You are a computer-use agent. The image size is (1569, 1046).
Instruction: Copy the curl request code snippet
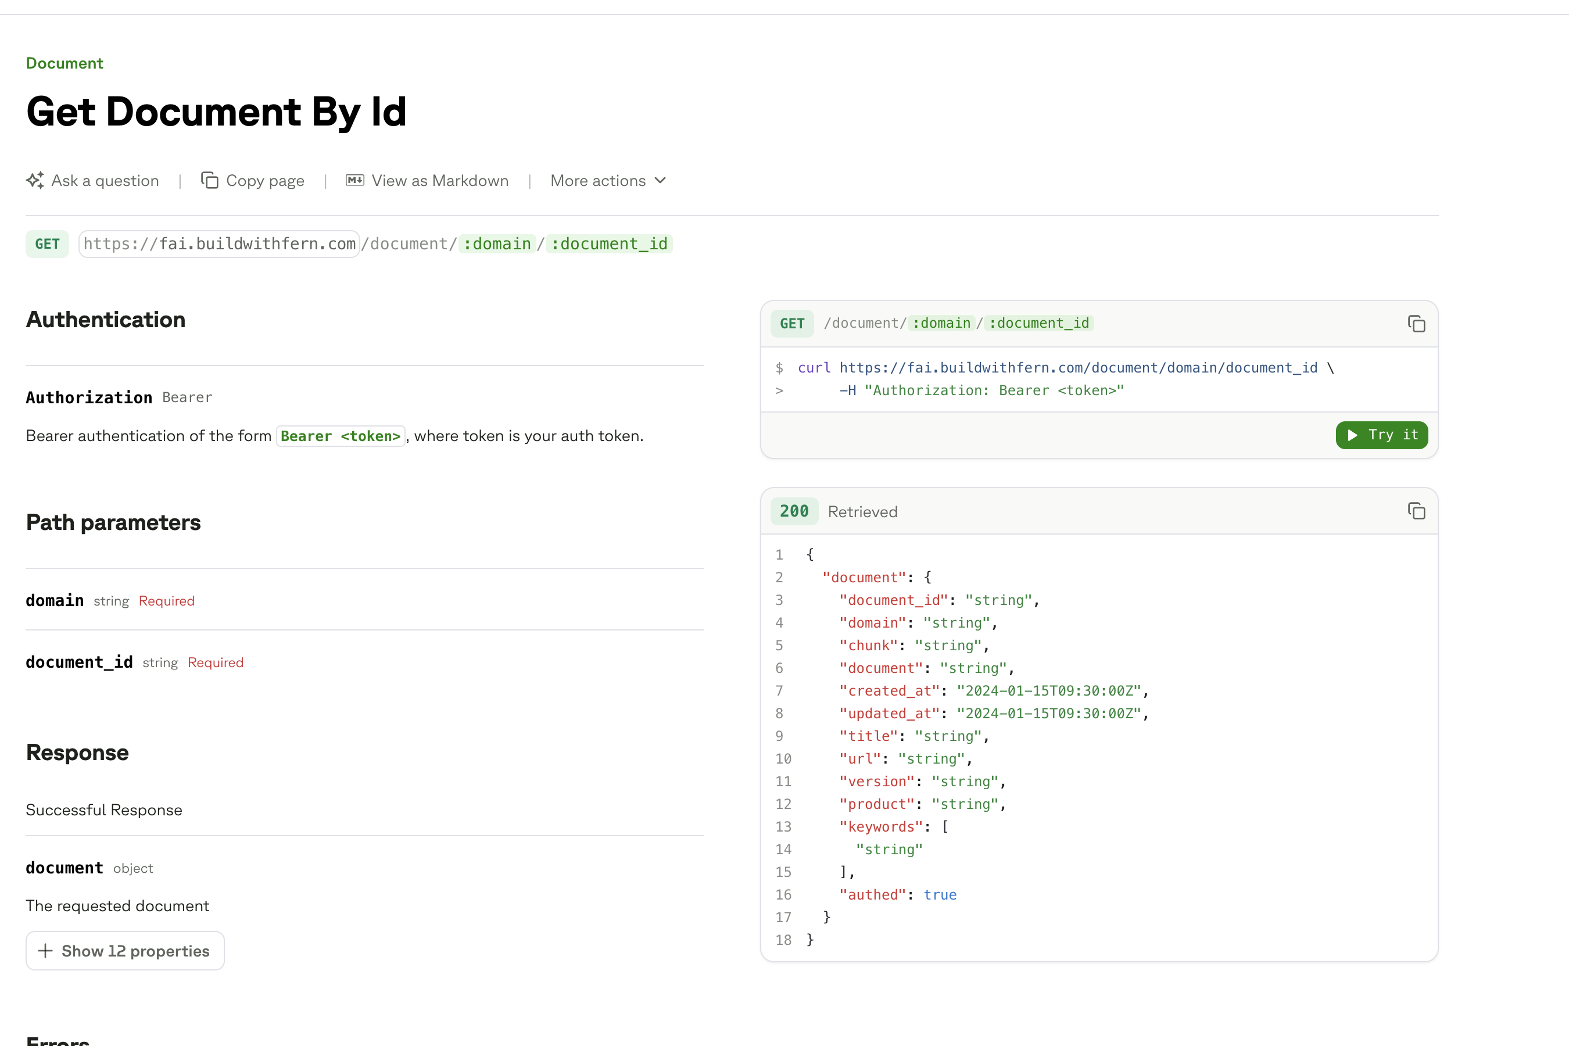(1416, 324)
